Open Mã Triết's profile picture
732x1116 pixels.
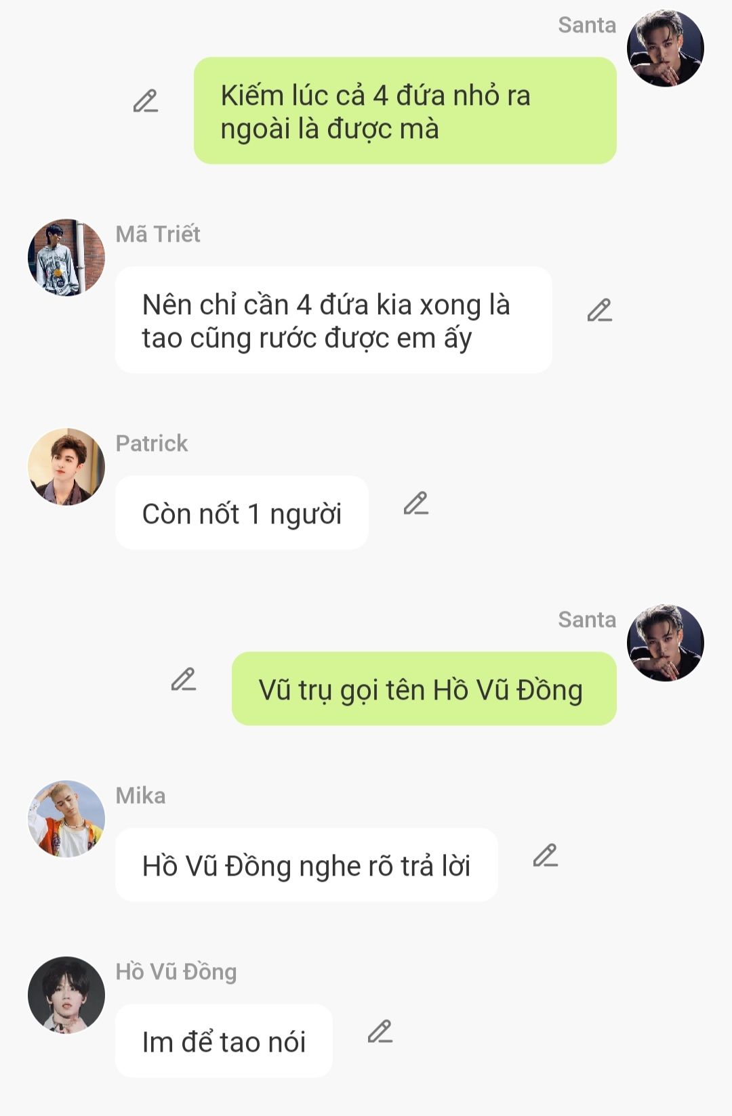66,257
